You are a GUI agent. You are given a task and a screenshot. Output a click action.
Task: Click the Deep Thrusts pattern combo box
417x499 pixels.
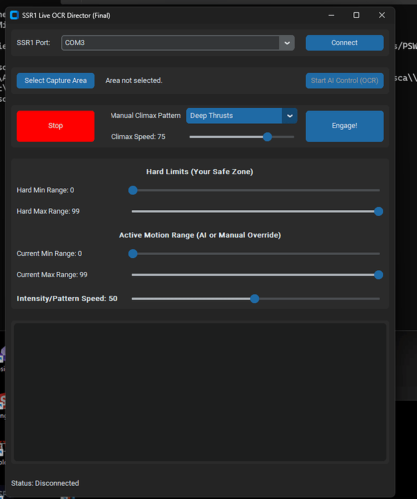(x=234, y=116)
